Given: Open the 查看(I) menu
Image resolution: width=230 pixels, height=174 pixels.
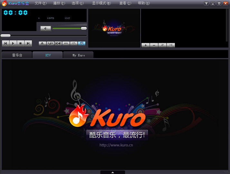Looking at the screenshot, I should coord(125,3).
